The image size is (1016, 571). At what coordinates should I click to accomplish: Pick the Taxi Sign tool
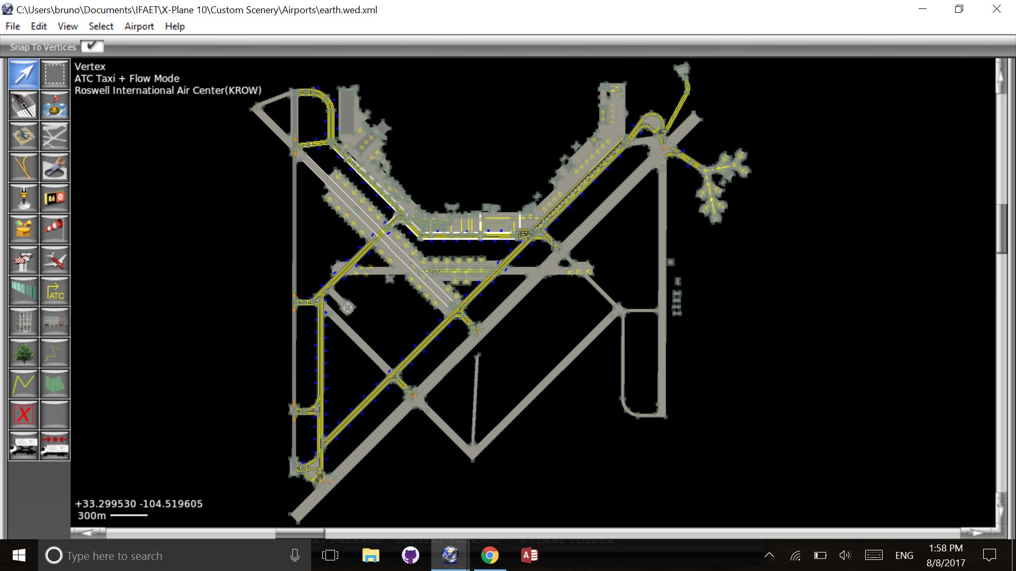pos(55,198)
